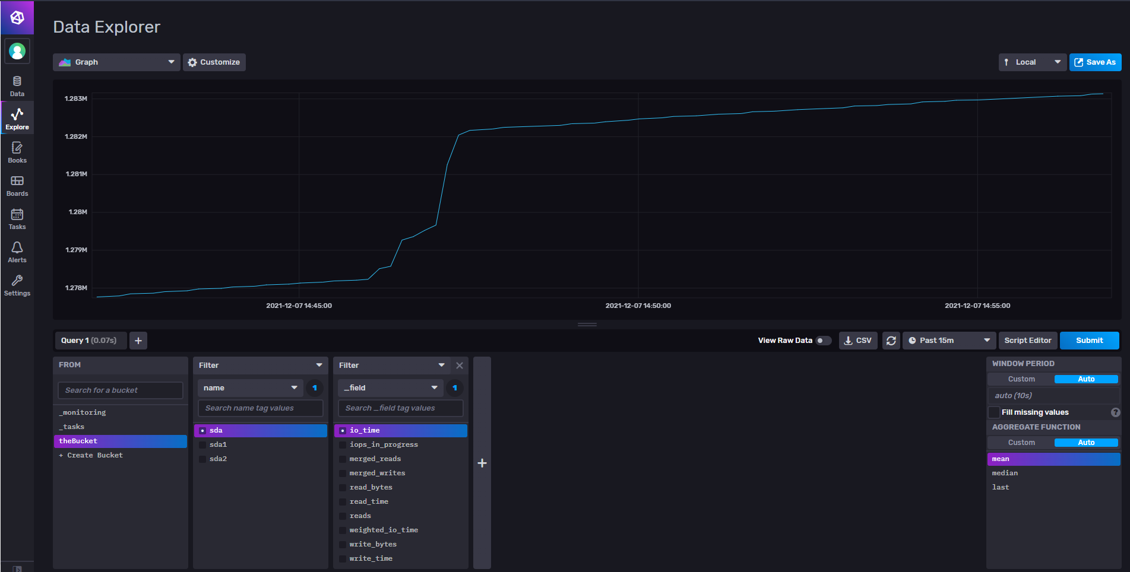Open Alerts bell icon
The height and width of the screenshot is (572, 1130).
pos(17,252)
